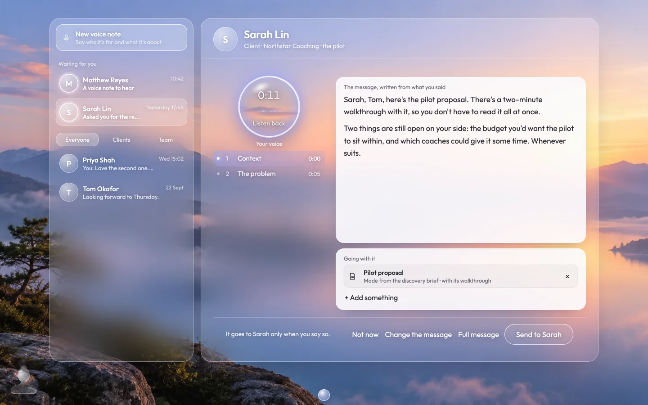Click "The message, written from what you said" label
648x405 pixels.
click(x=395, y=87)
